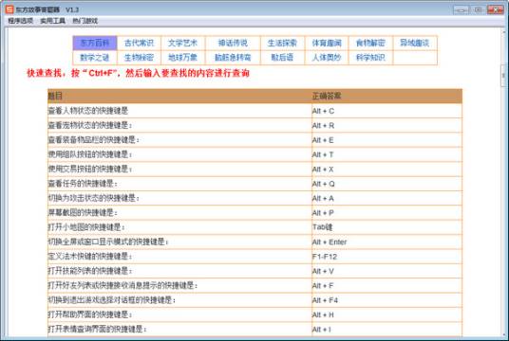
Task: Click answer cell Alt + A
Action: [x=386, y=199]
